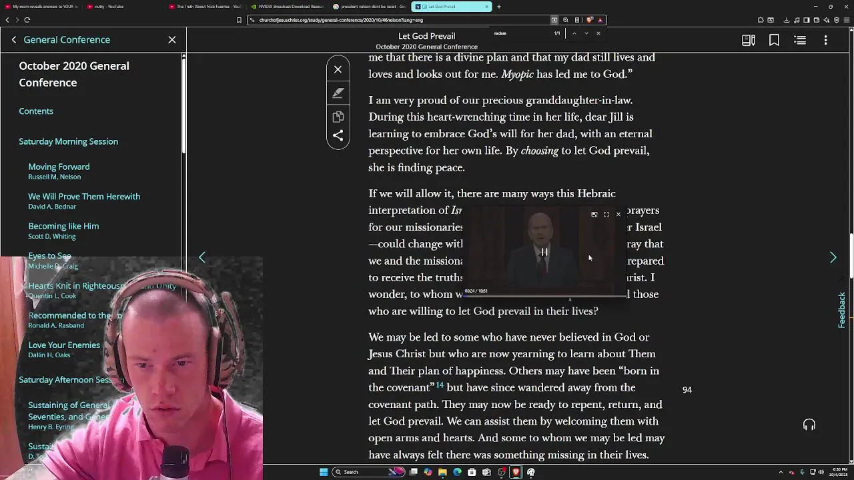Jump to next find-in-page match
Image resolution: width=854 pixels, height=480 pixels.
586,33
